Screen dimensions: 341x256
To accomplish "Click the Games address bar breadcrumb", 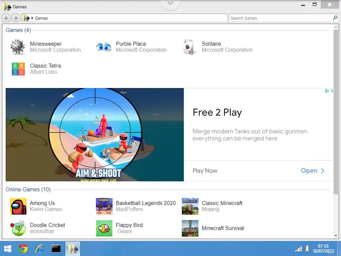I will pos(41,18).
